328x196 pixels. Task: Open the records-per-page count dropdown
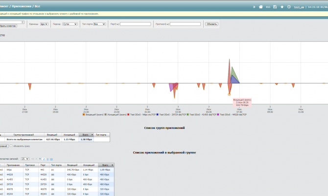25,159
